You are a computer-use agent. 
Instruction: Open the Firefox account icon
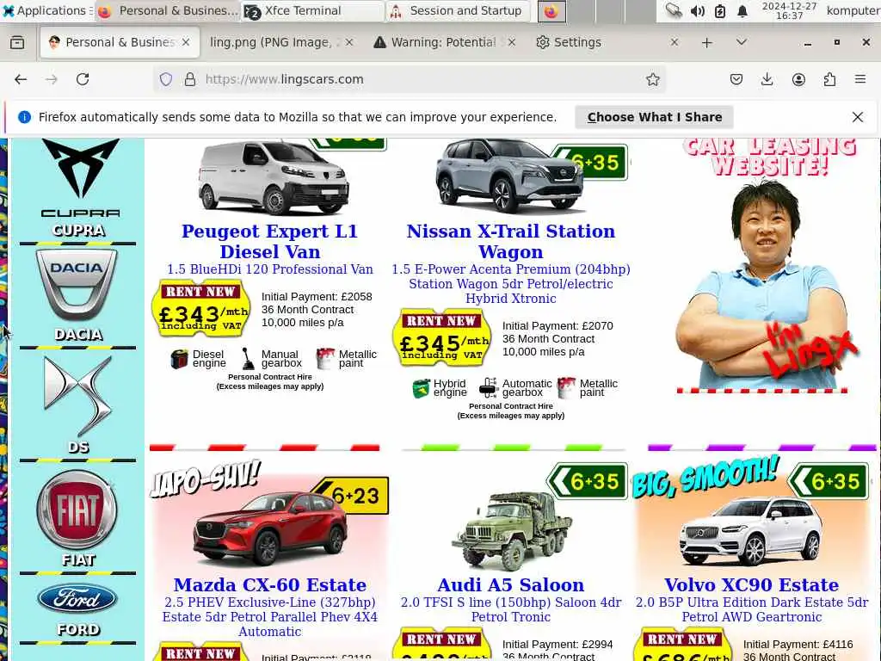(798, 79)
